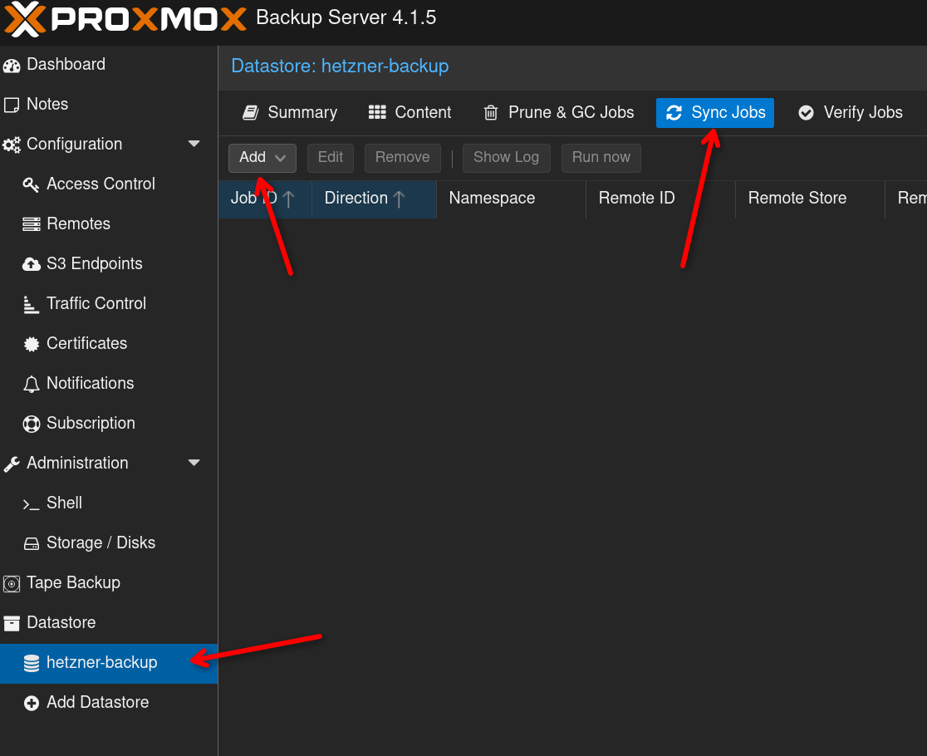Click the Tape Backup drive icon
927x756 pixels.
point(12,583)
